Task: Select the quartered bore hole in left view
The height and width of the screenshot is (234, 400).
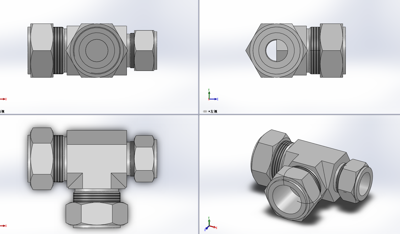Action: coord(277,50)
